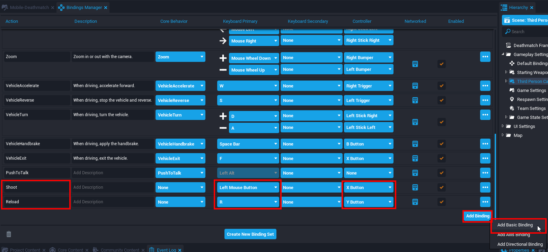This screenshot has height=252, width=548.
Task: Click the bindings list vertical scrollbar
Action: point(495,173)
